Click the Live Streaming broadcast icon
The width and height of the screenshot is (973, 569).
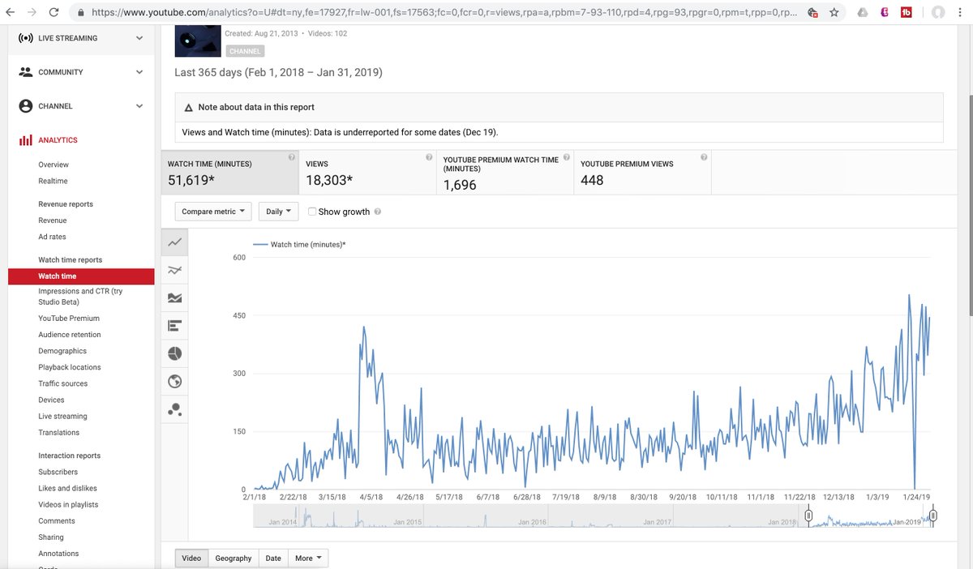25,38
